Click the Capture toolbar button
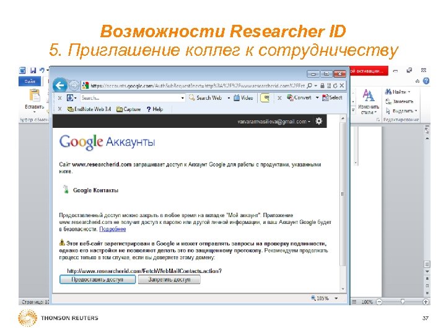Image resolution: width=446 pixels, height=335 pixels. pyautogui.click(x=129, y=109)
